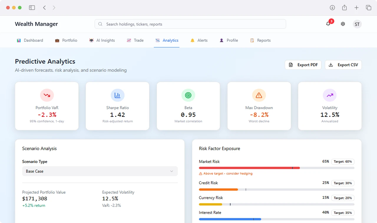Click the Interest Rate exposure bar
This screenshot has height=223, width=377.
click(277, 219)
